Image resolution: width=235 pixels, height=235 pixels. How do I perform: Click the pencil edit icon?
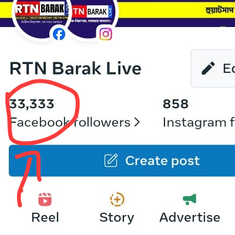click(208, 68)
